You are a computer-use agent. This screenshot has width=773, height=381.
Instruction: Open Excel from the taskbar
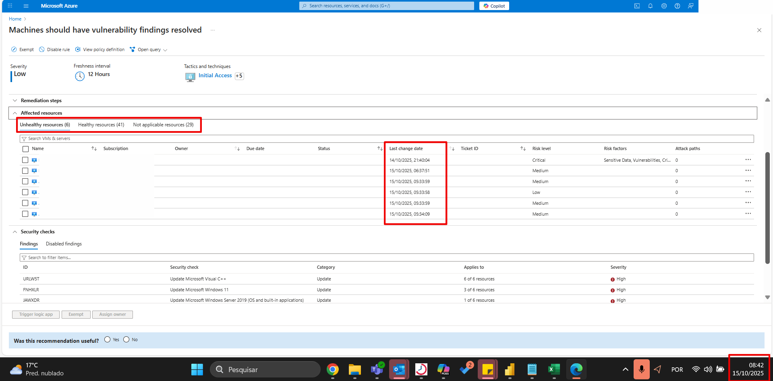coord(554,369)
